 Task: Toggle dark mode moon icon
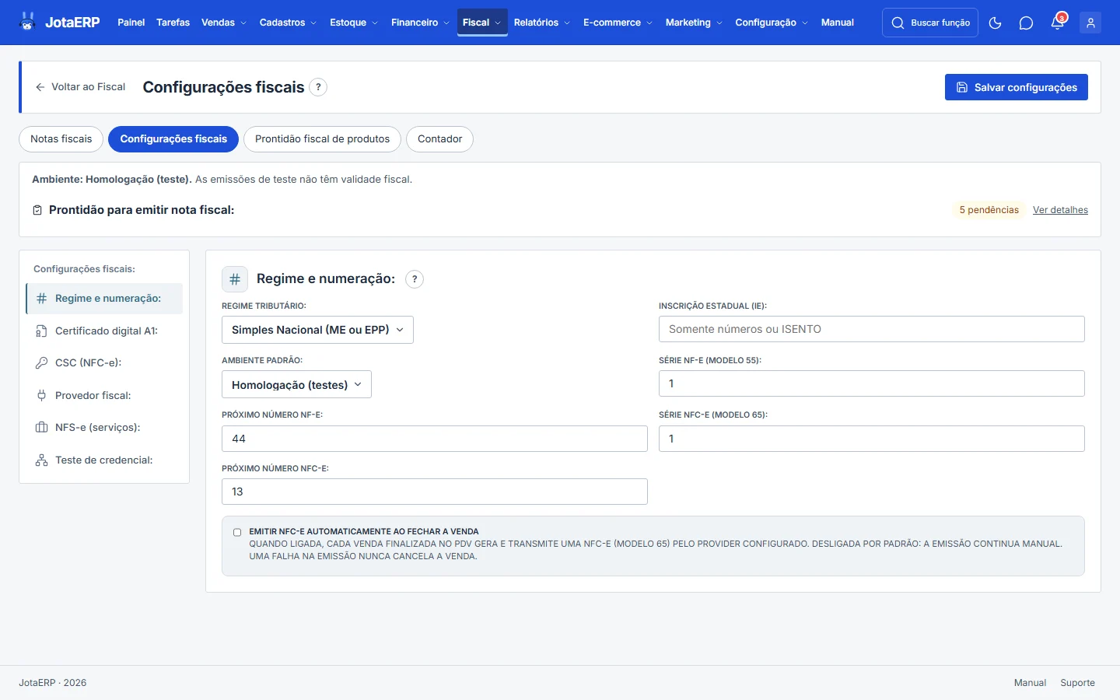click(x=995, y=23)
